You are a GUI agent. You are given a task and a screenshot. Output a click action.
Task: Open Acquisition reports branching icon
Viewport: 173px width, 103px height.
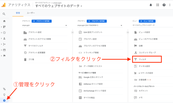(4, 44)
